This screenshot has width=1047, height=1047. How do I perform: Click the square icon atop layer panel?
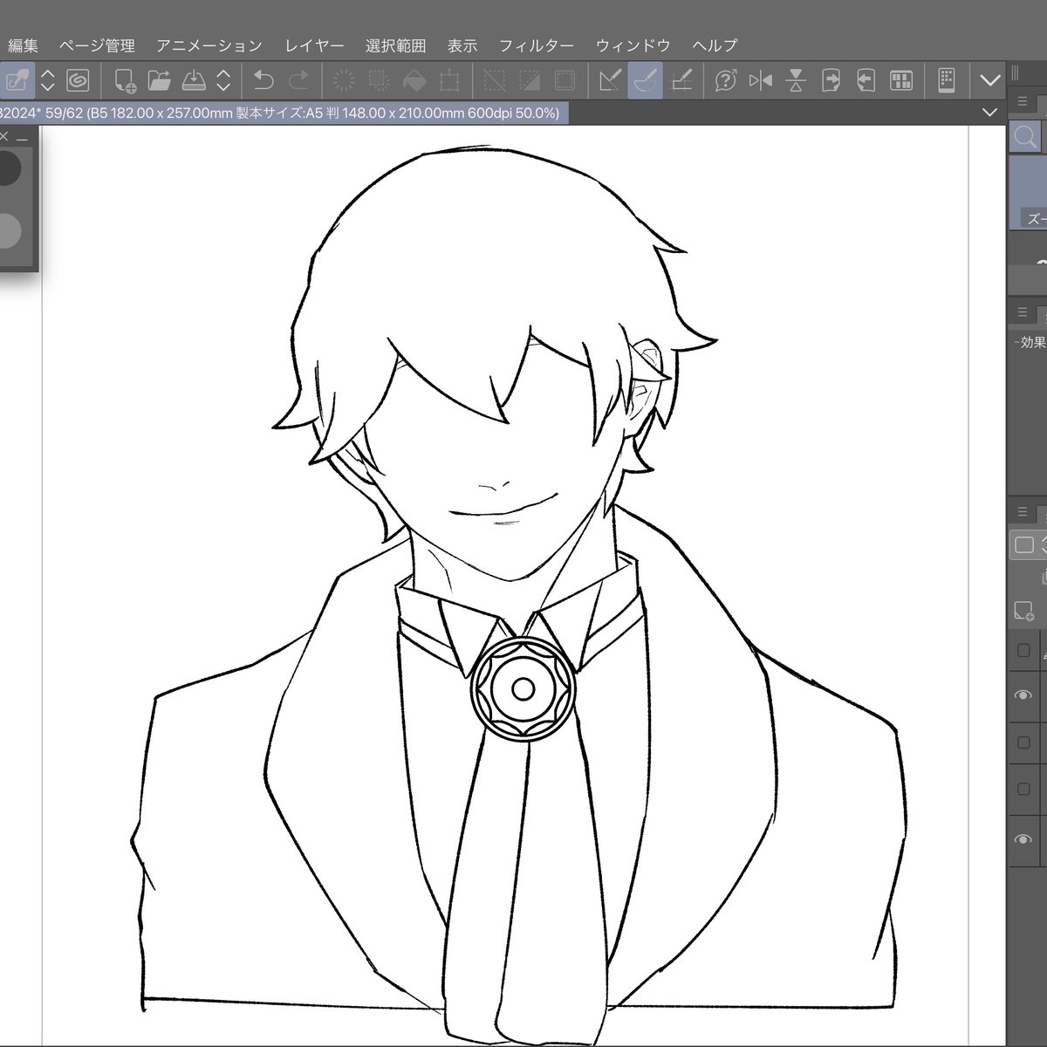coord(1024,545)
